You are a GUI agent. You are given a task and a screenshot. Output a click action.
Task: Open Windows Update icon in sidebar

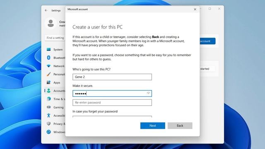point(49,132)
